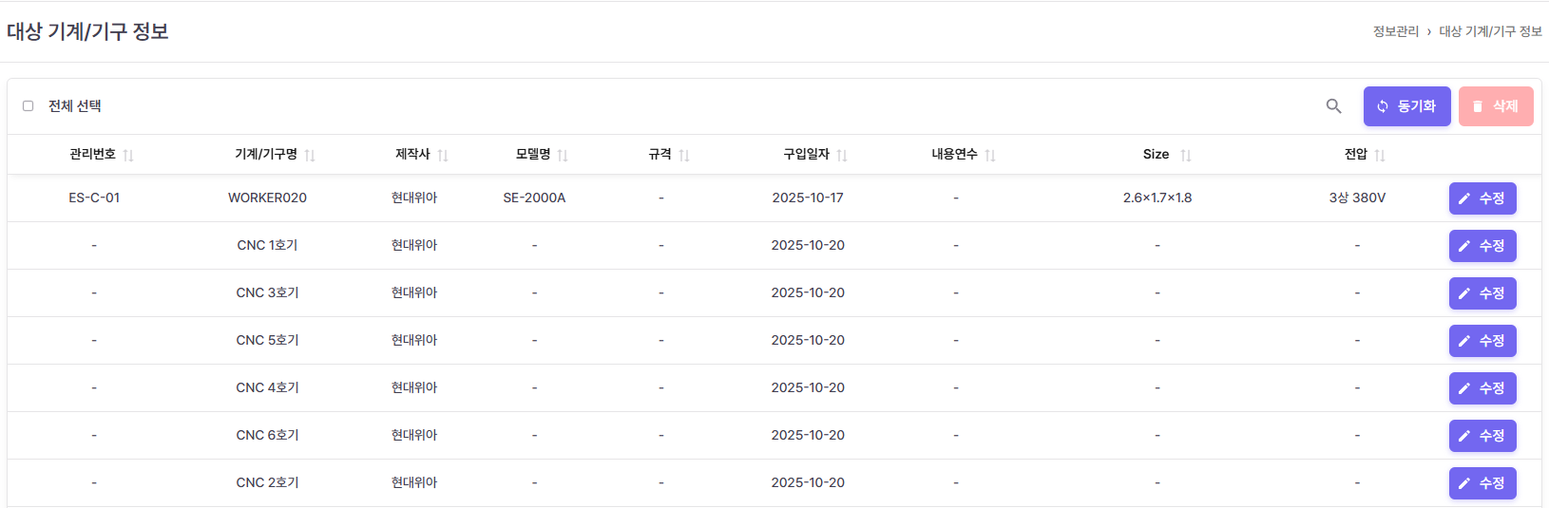Image resolution: width=1549 pixels, height=508 pixels.
Task: Open 정보관리 breadcrumb link
Action: (1395, 31)
